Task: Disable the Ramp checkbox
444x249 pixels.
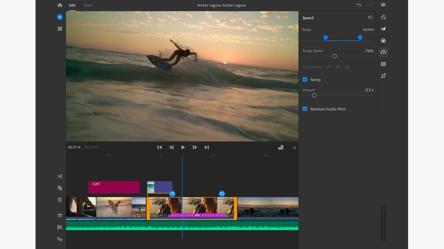Action: (305, 79)
